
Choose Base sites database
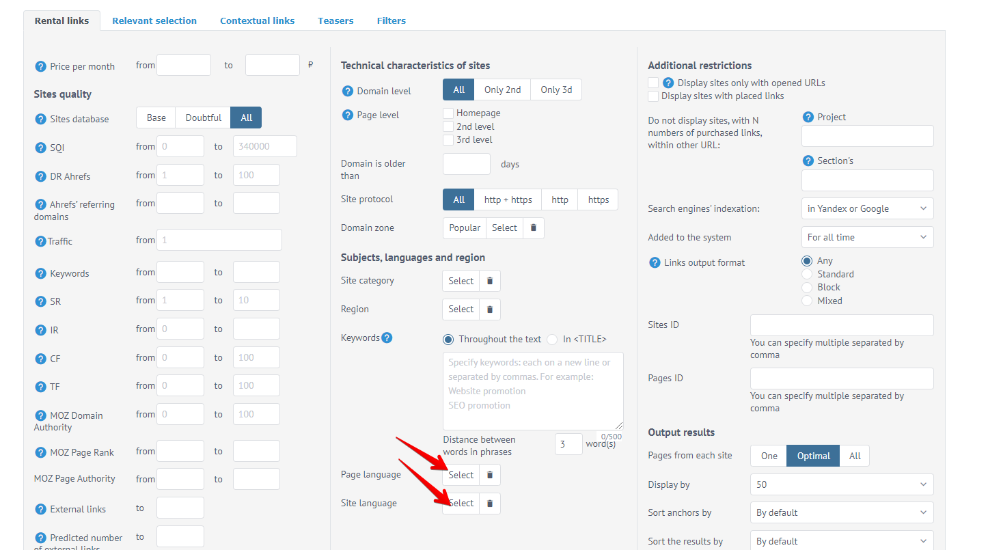(x=156, y=118)
